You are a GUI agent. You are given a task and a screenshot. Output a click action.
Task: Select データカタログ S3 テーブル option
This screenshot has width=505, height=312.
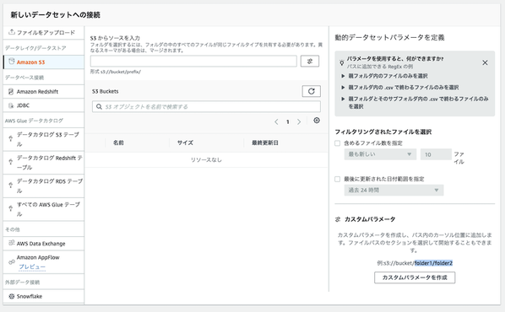(43, 139)
